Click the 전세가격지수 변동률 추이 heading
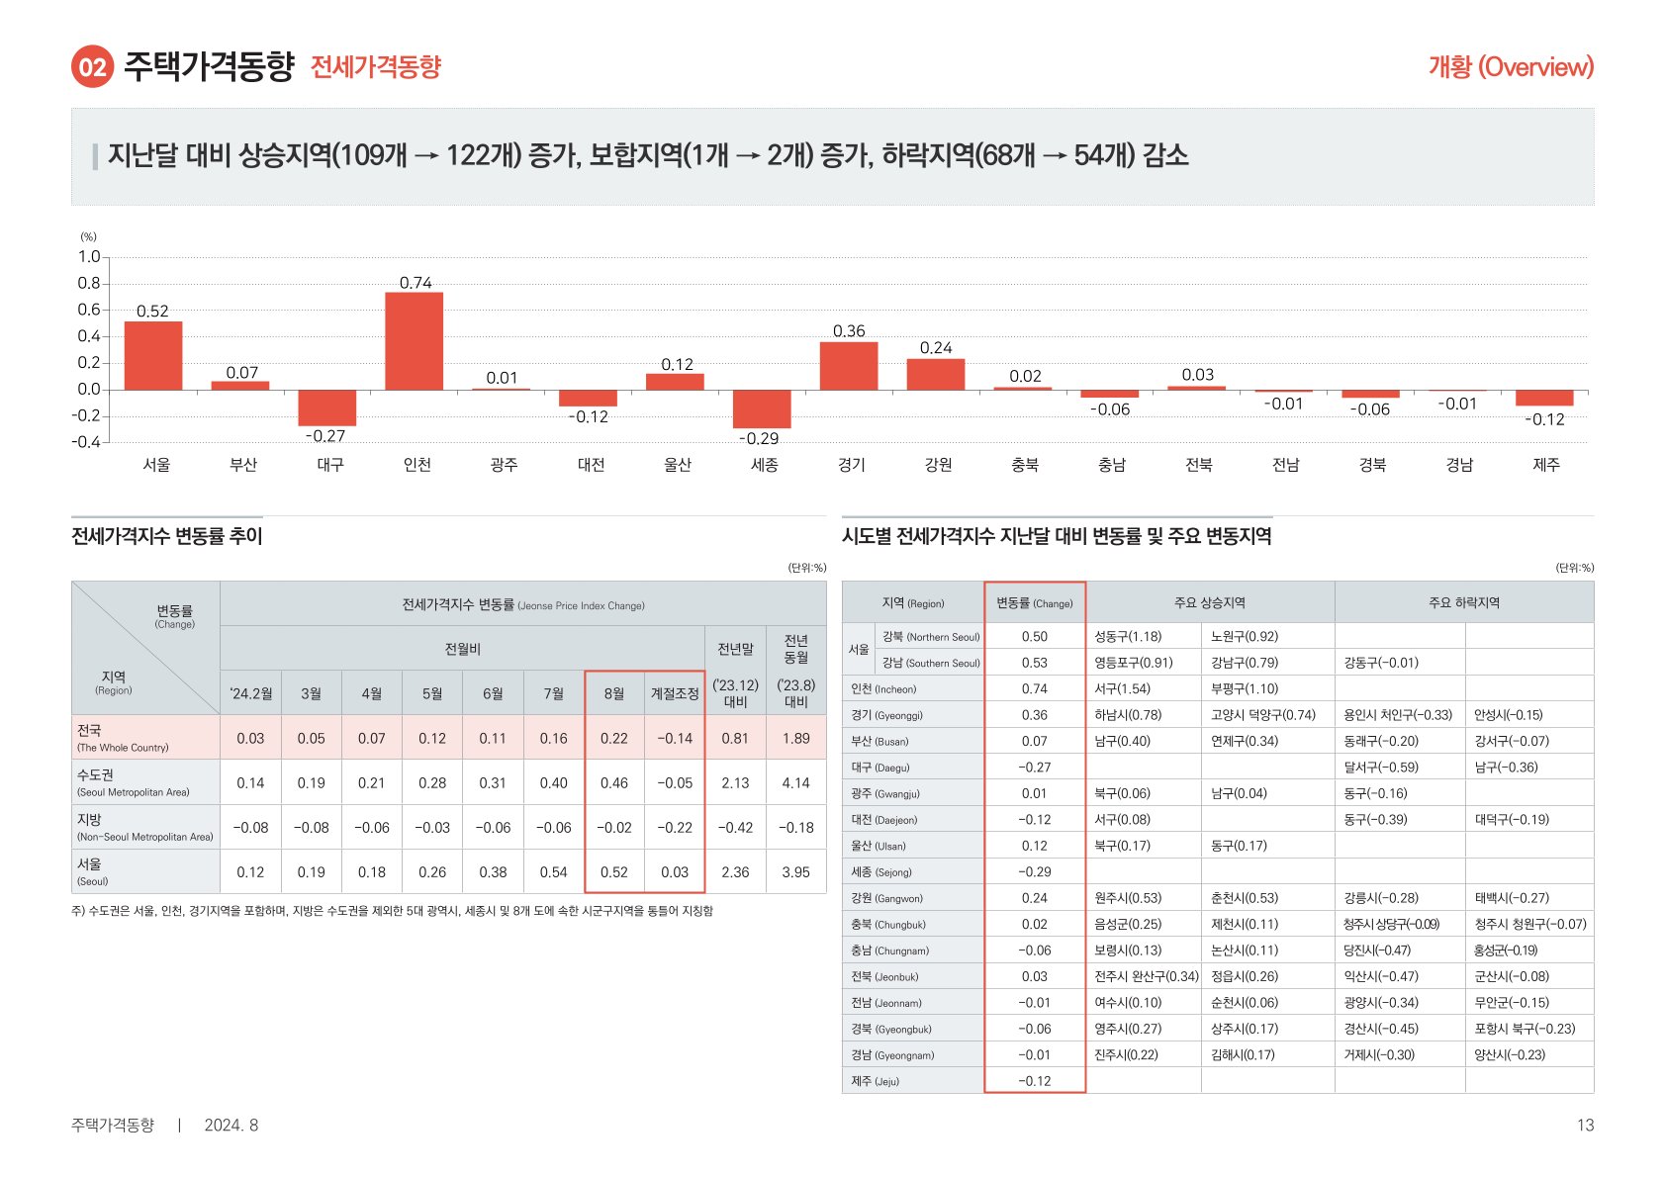This screenshot has width=1665, height=1177. coord(167,536)
